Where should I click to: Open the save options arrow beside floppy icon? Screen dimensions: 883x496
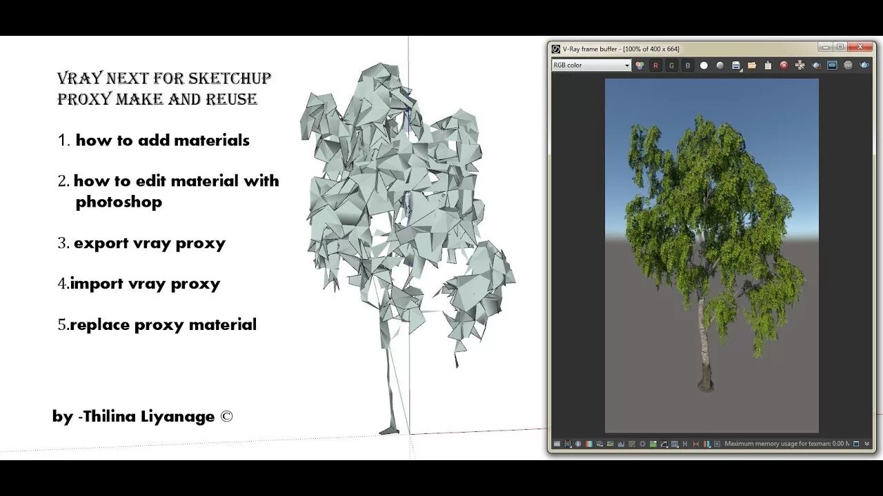tap(742, 70)
